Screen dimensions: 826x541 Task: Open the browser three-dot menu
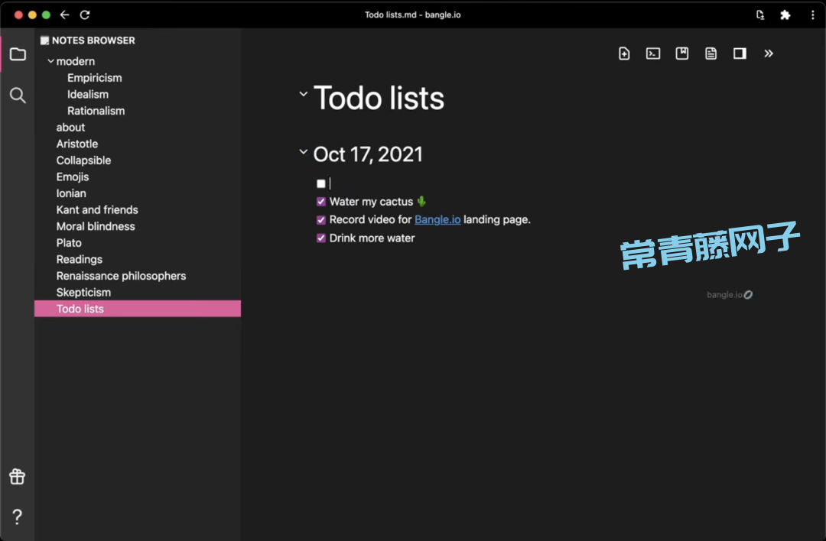pos(812,15)
